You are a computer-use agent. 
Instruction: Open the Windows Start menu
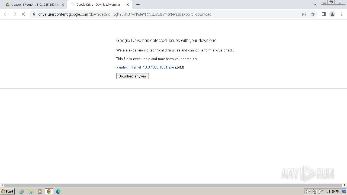point(8,191)
